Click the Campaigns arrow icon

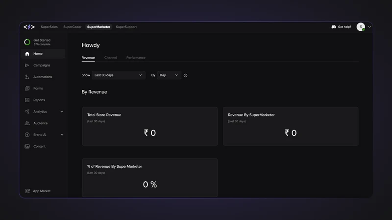point(27,65)
